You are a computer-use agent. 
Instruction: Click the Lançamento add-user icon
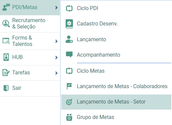tap(69, 39)
